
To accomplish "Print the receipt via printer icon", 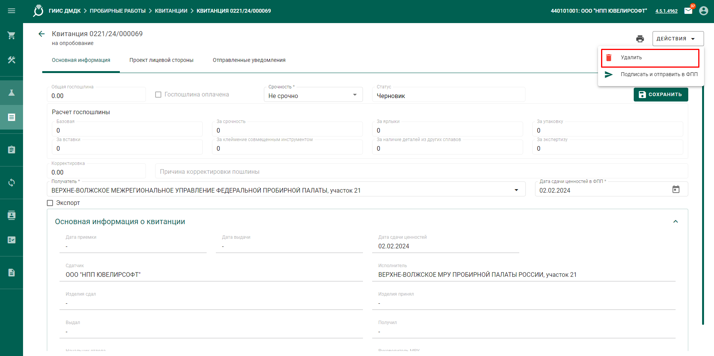I will tap(640, 38).
